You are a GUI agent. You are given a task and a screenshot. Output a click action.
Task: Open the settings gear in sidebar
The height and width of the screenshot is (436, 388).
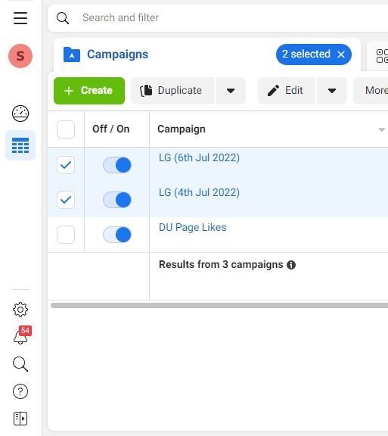20,310
